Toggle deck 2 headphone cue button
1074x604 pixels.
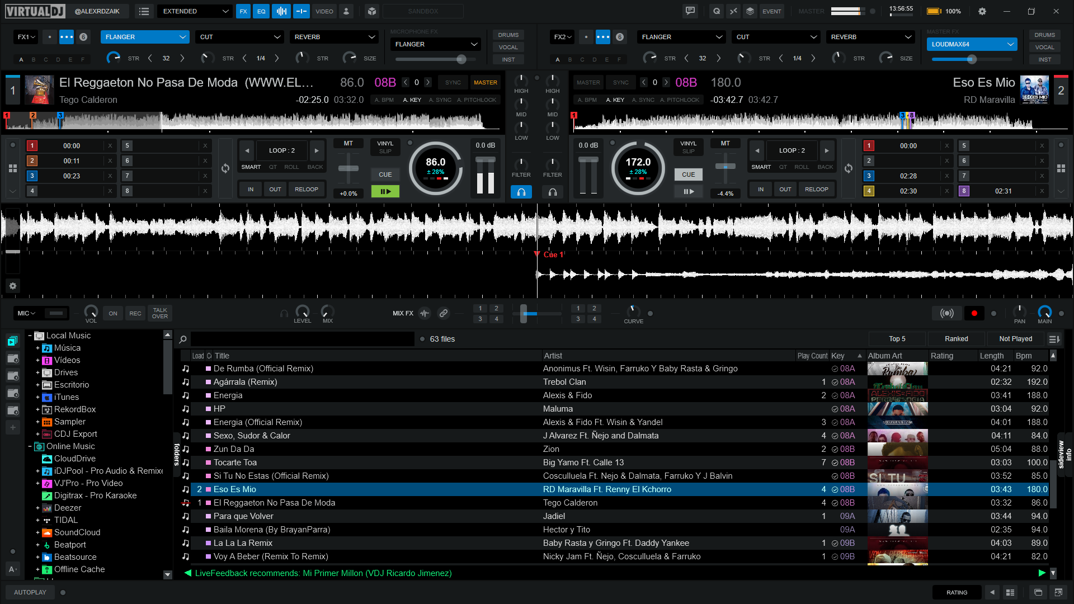click(x=553, y=192)
